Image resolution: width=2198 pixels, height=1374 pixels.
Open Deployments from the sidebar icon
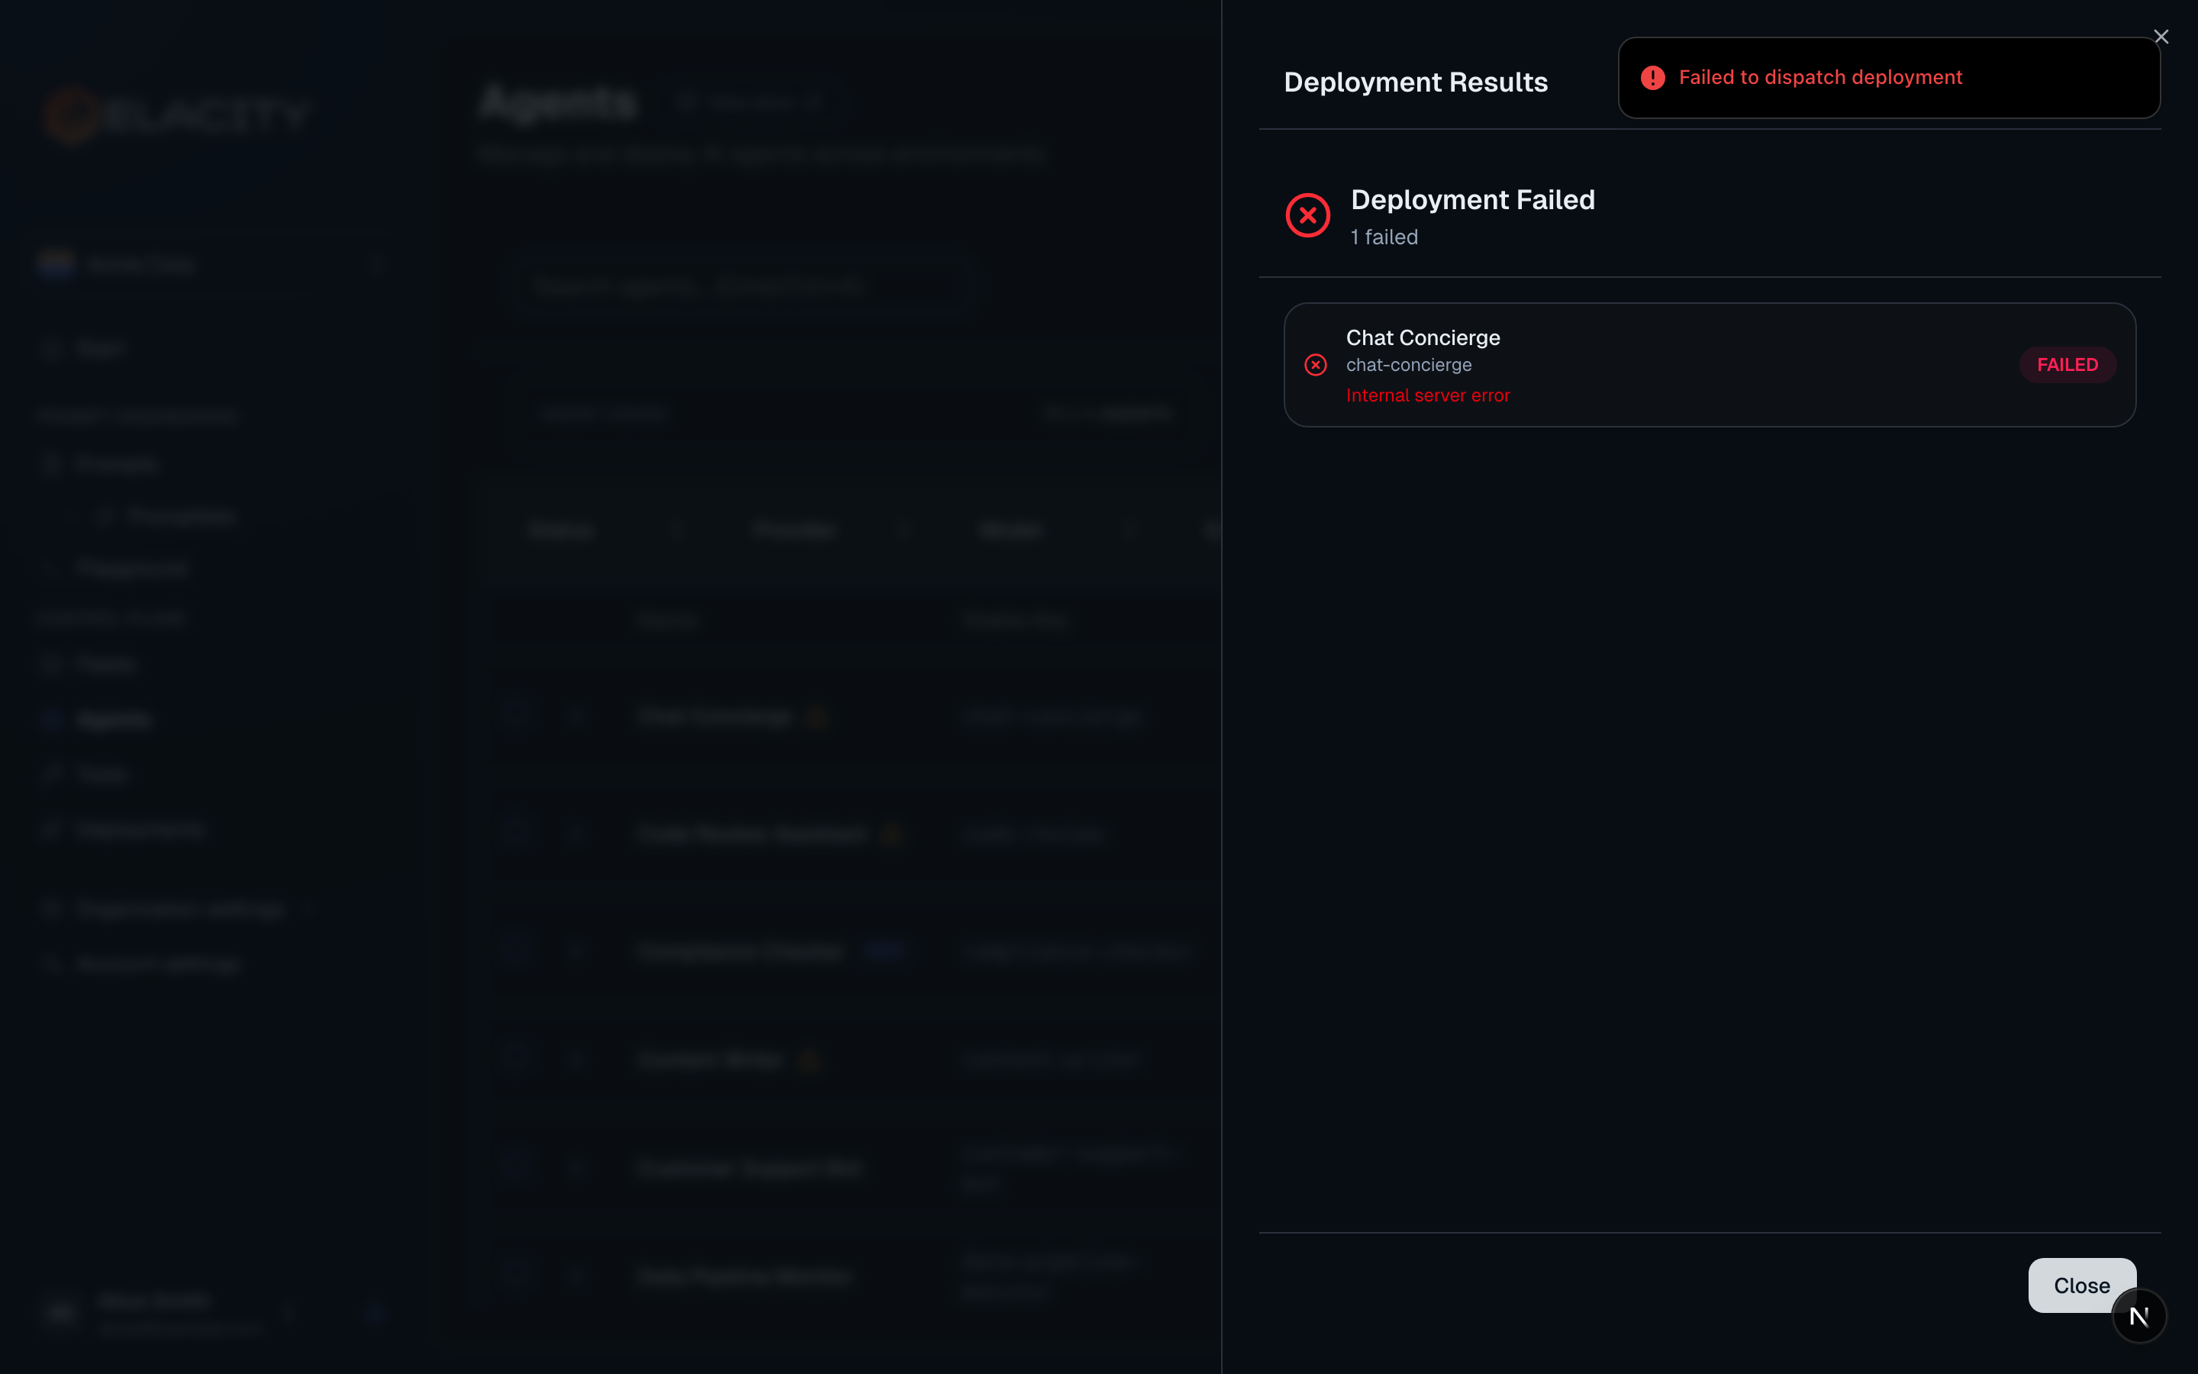[x=53, y=828]
